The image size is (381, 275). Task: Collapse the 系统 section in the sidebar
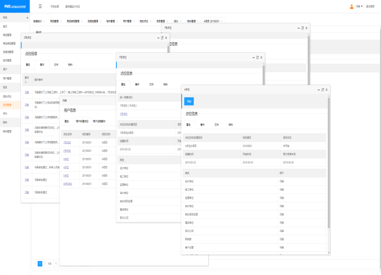tap(25, 17)
